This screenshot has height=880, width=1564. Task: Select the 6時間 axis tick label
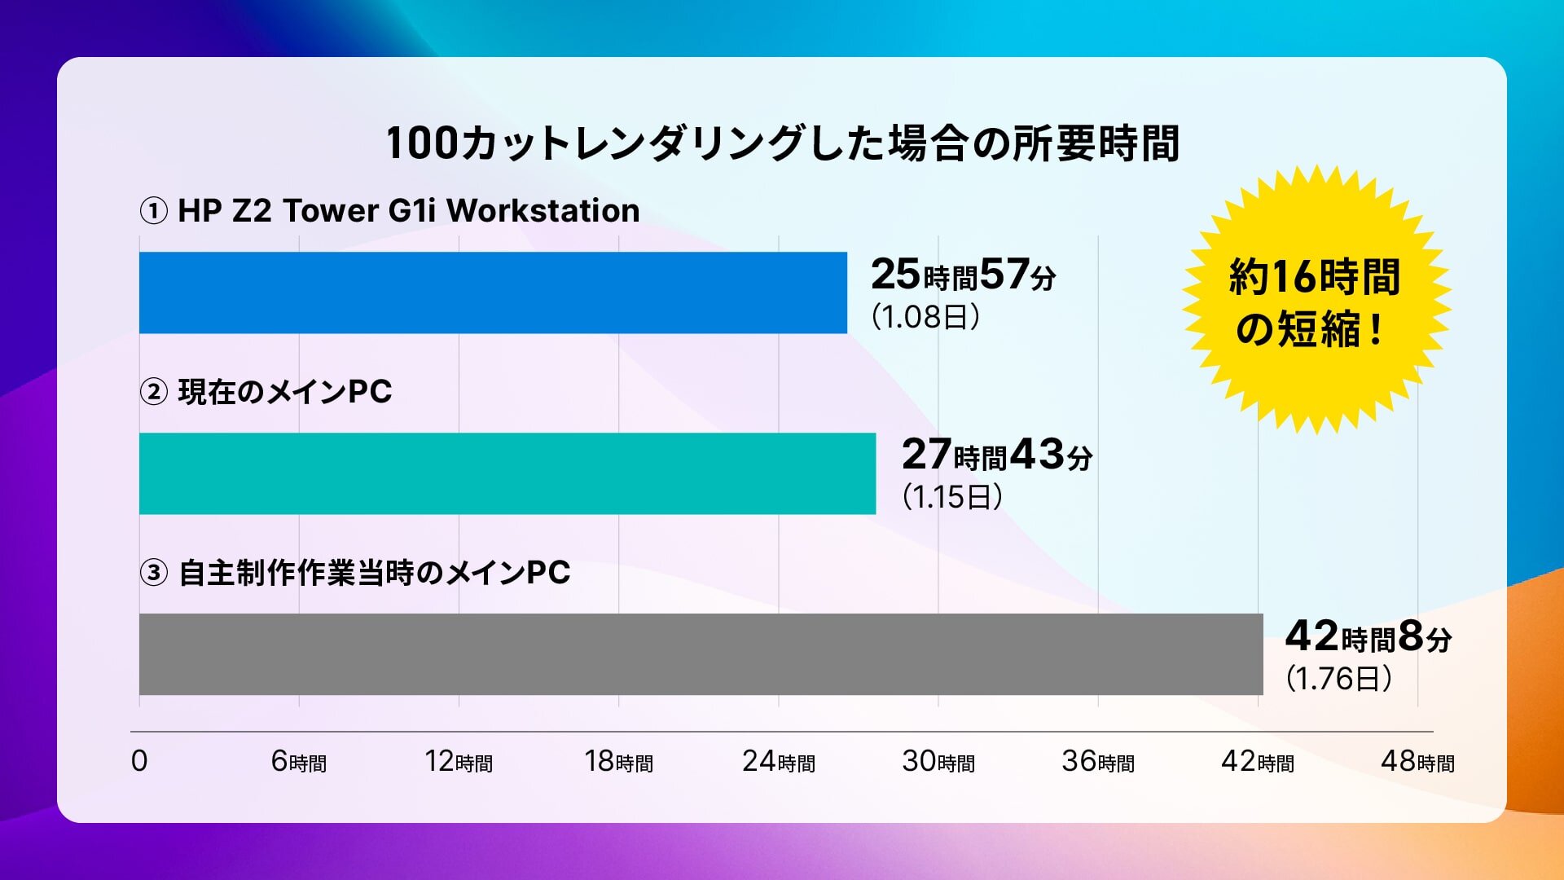(299, 762)
